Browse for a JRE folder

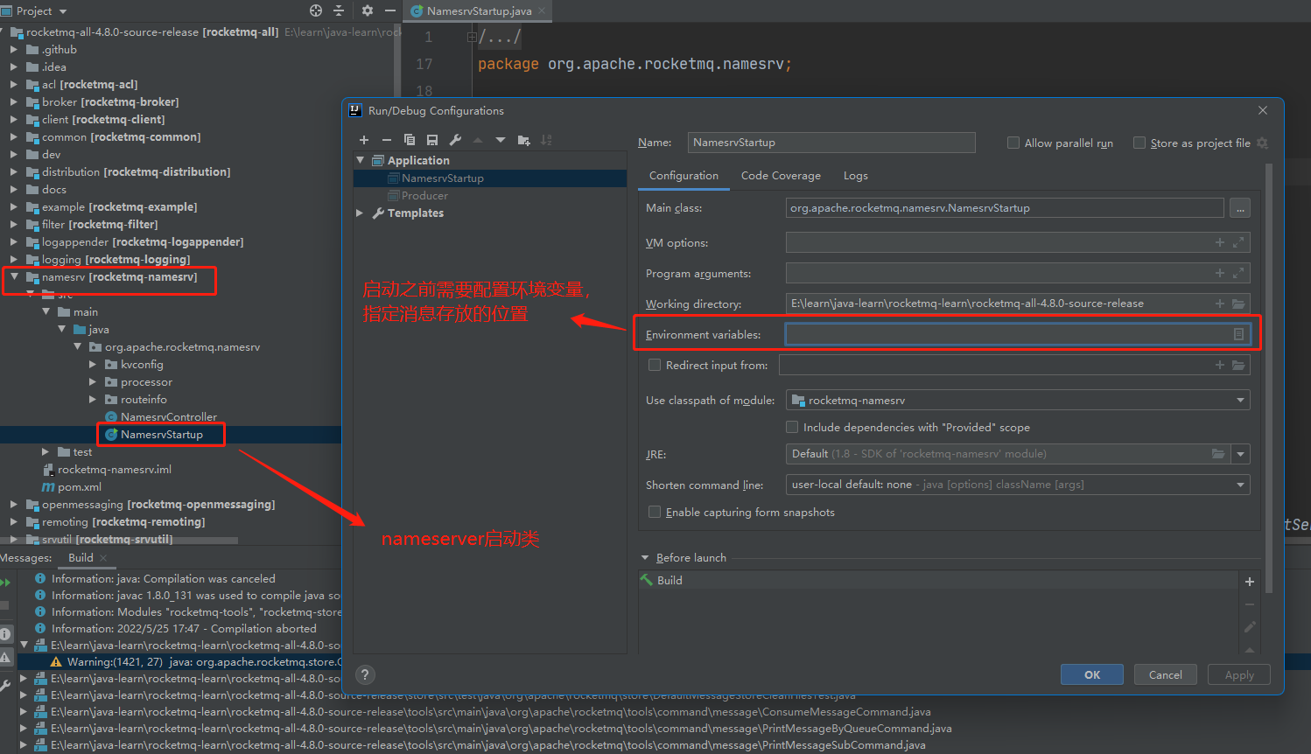1217,454
